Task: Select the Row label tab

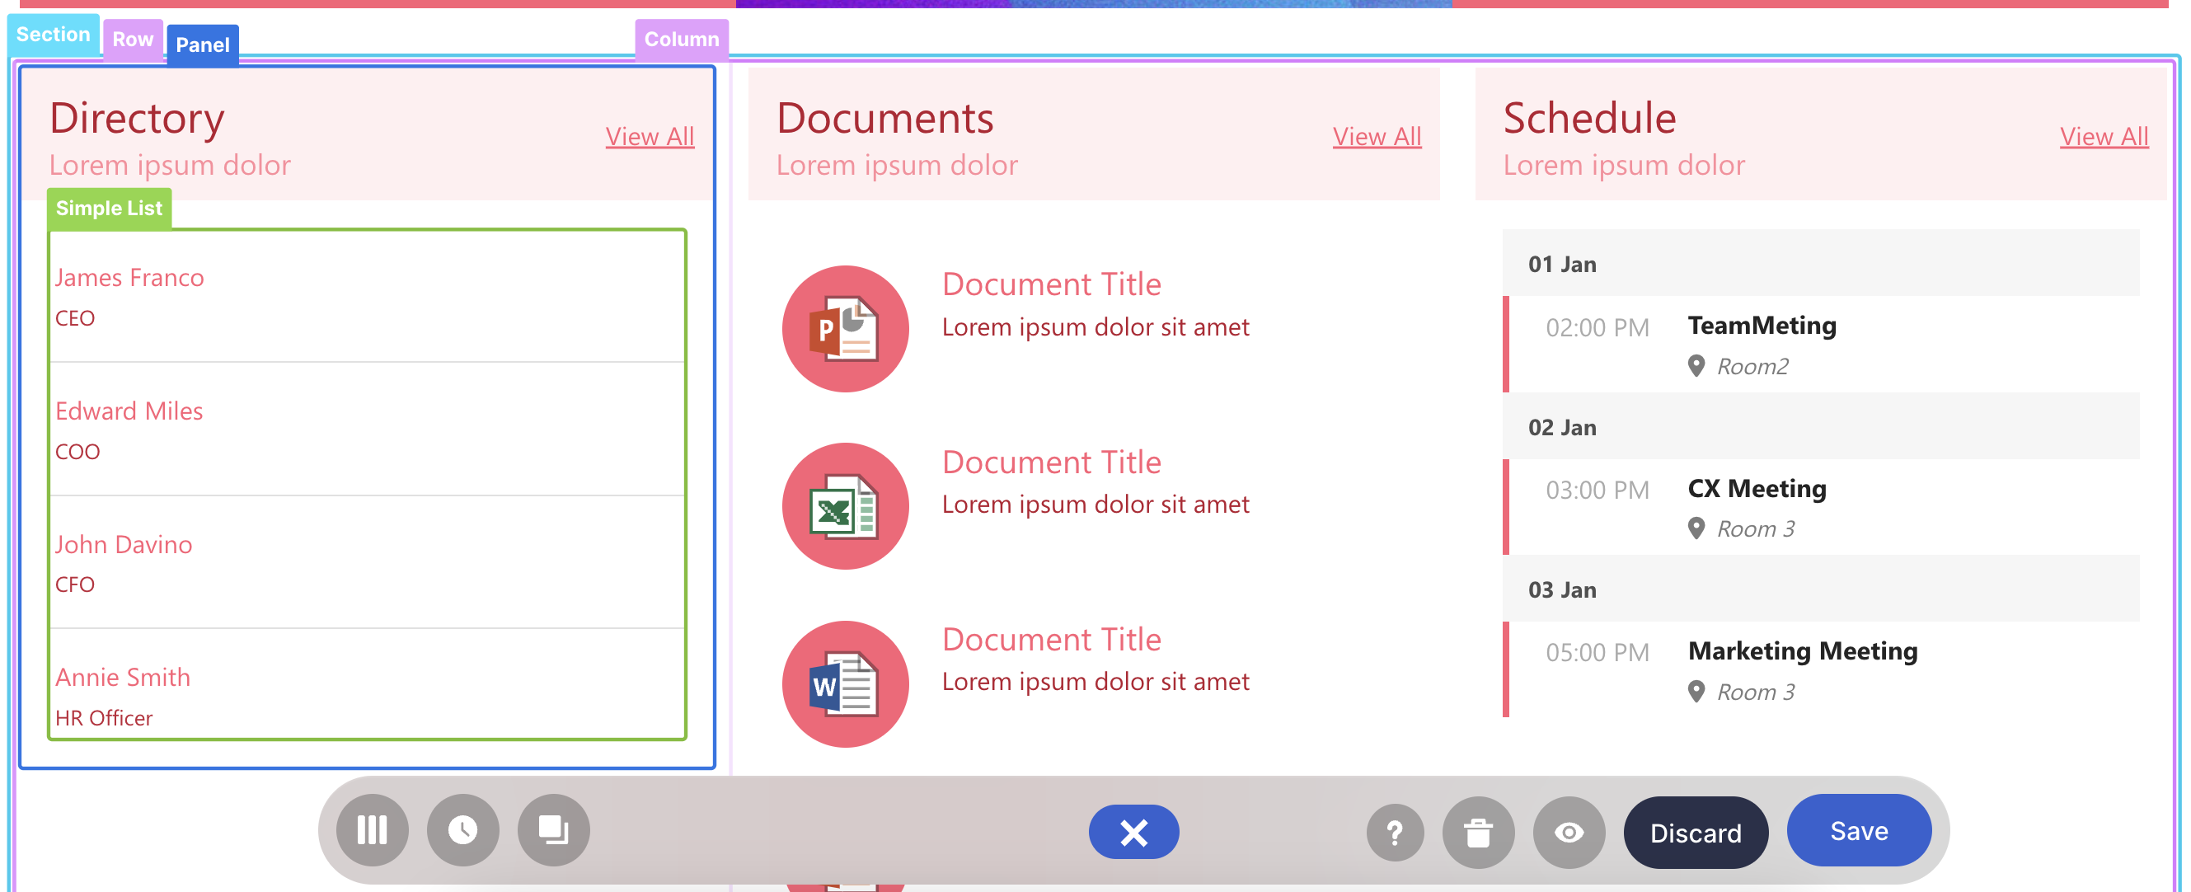Action: pos(133,40)
